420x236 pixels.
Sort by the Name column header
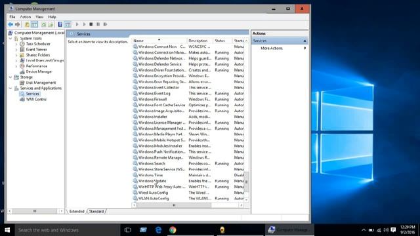[159, 41]
